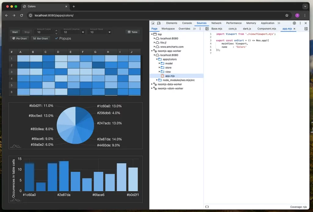Reload the browser page
313x212 pixels.
point(21,15)
